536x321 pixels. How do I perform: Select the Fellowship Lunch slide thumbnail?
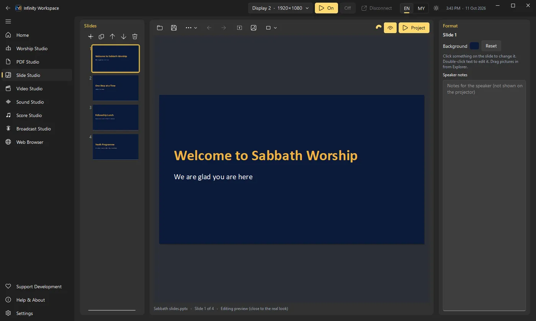coord(116,117)
